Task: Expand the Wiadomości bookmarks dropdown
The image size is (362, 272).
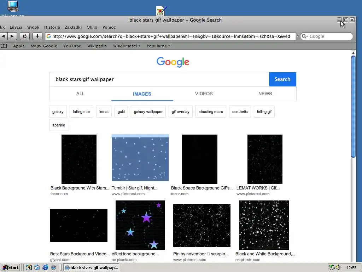Action: [x=127, y=46]
